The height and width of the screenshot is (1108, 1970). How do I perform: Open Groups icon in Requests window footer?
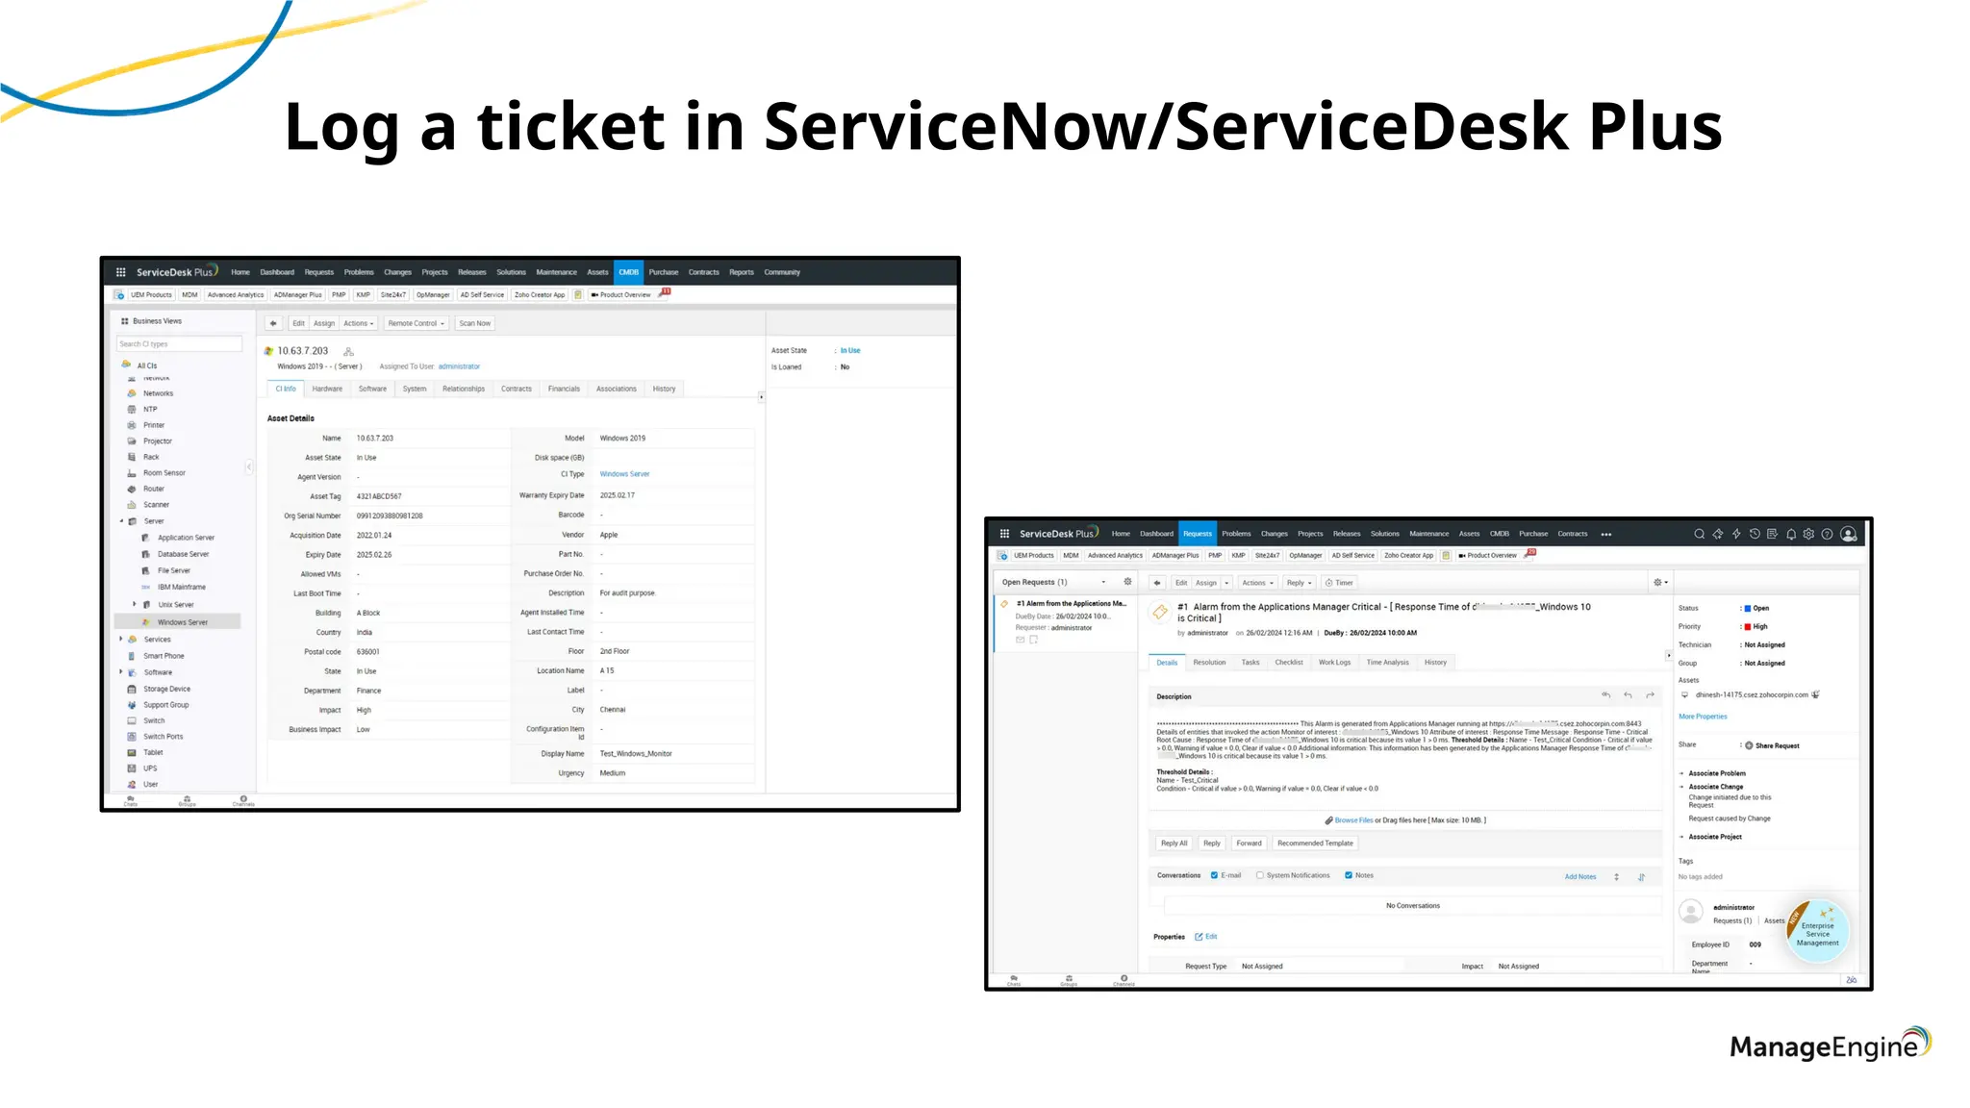click(1069, 980)
